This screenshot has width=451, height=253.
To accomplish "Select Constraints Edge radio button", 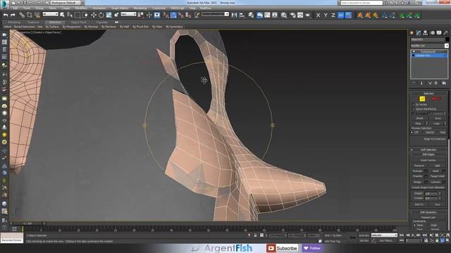I will tap(428, 225).
